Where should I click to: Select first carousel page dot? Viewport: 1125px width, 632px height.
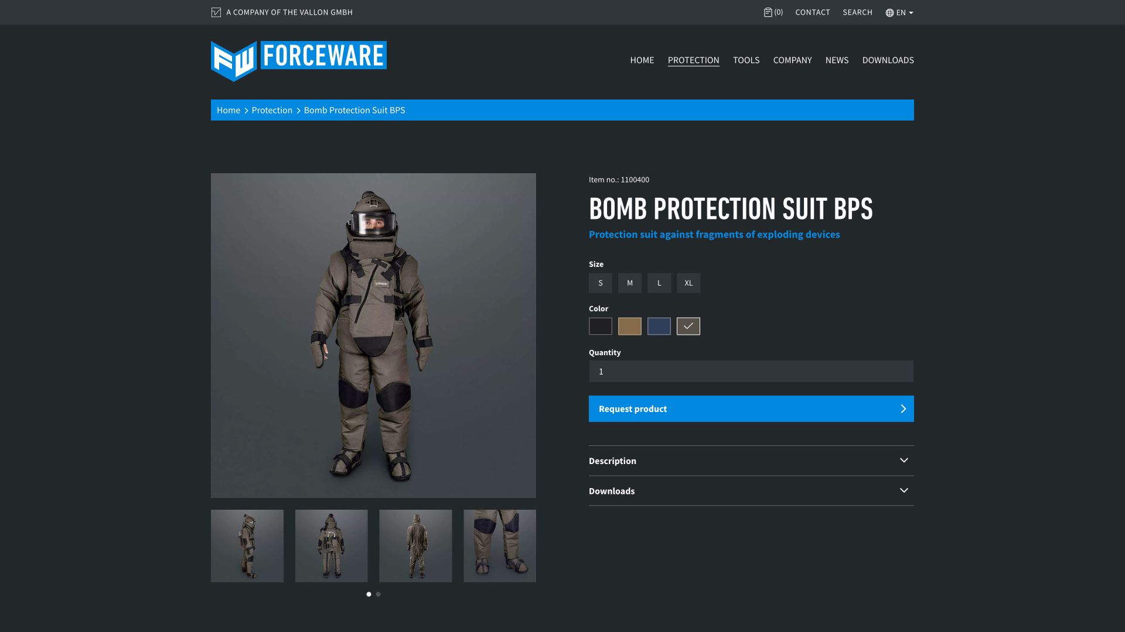[369, 594]
